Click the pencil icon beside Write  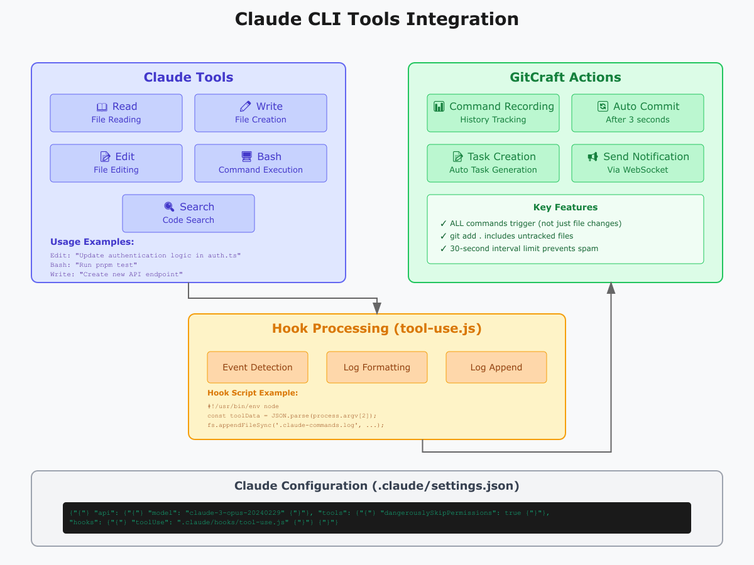click(x=246, y=107)
